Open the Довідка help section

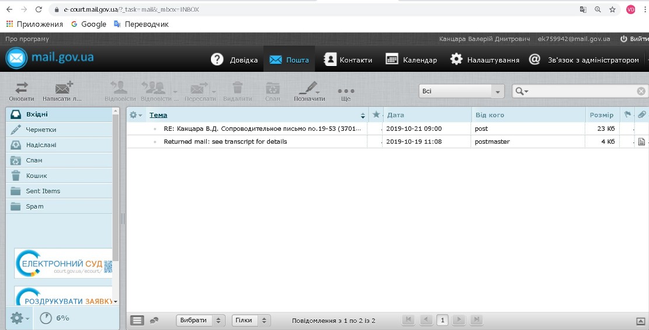(234, 60)
